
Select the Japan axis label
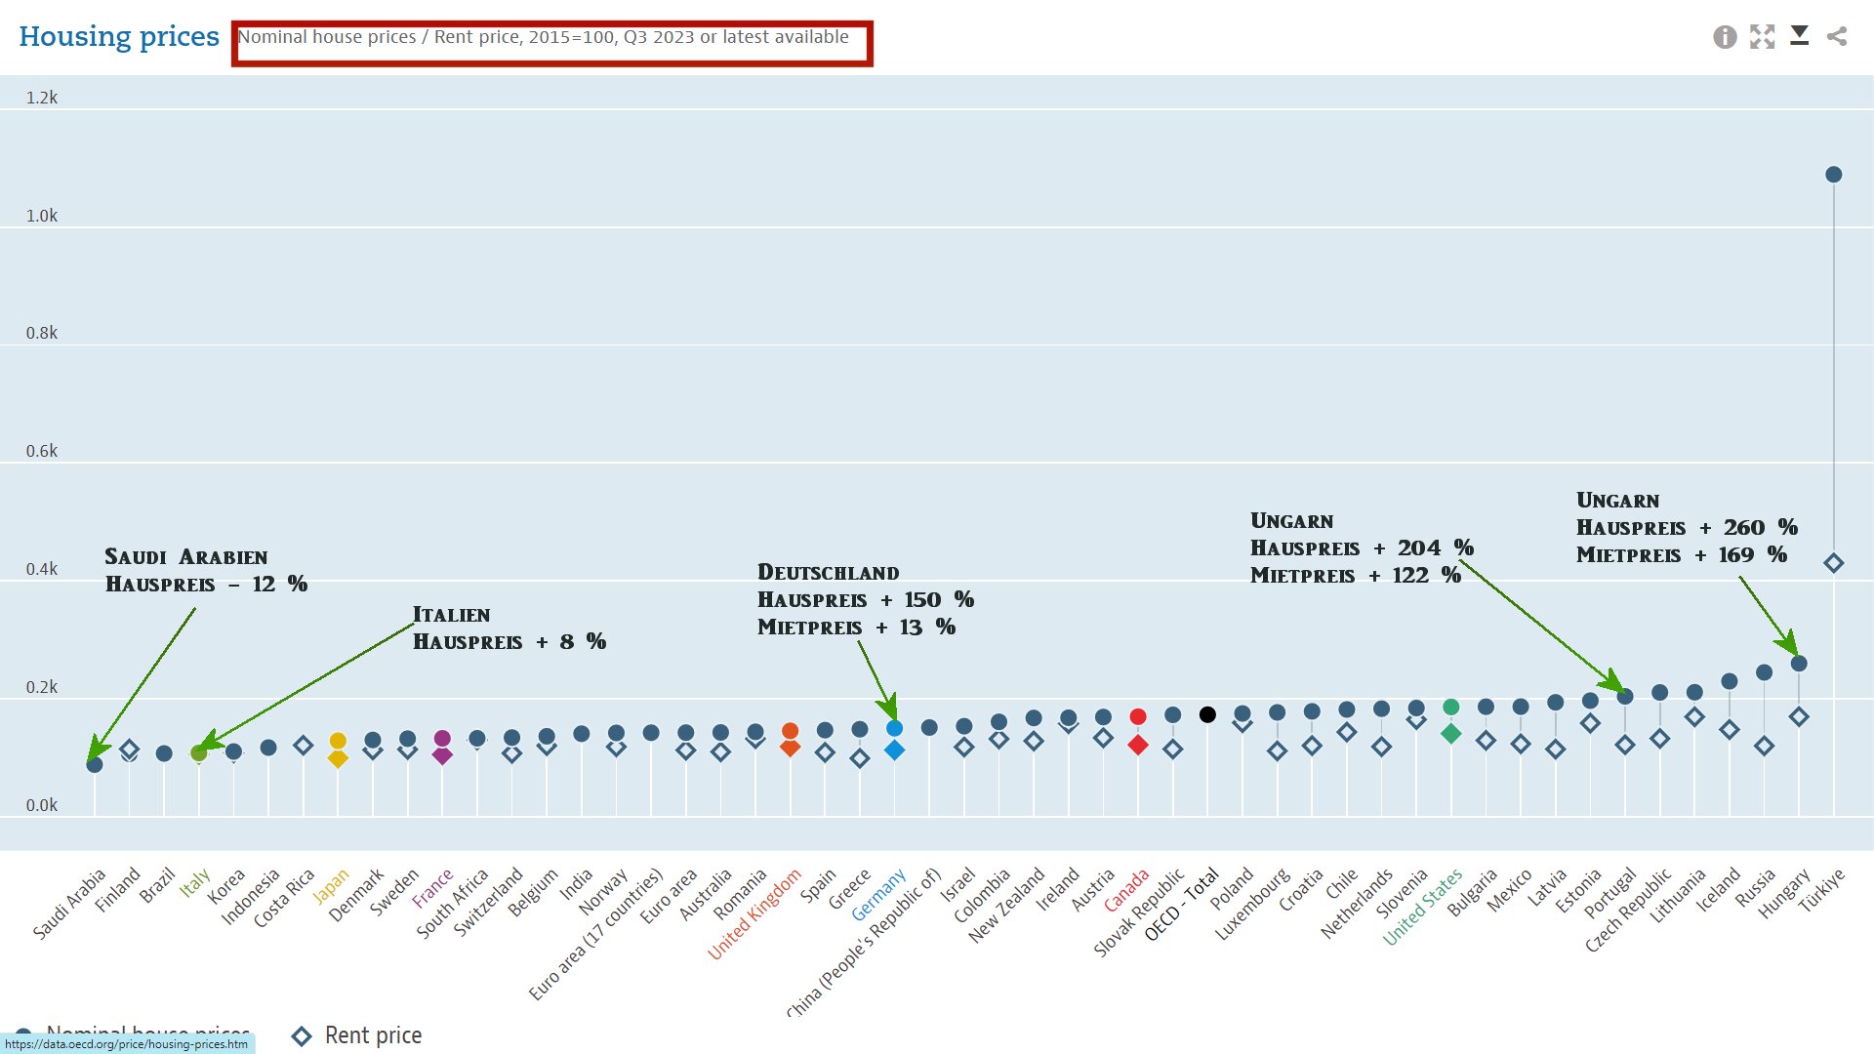coord(330,887)
